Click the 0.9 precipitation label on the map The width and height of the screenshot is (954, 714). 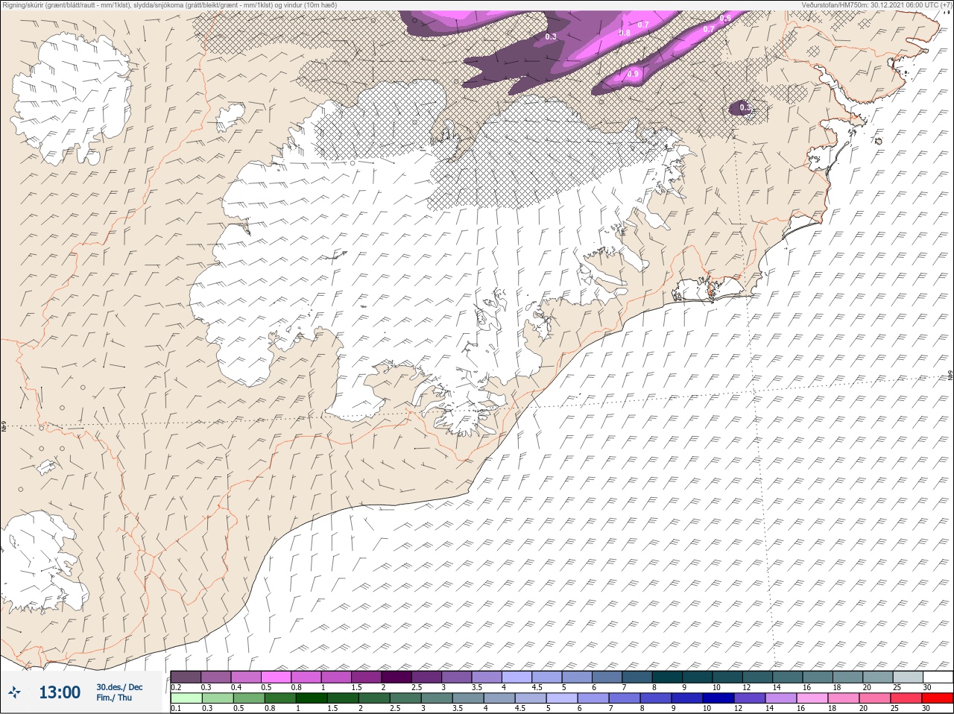point(633,74)
